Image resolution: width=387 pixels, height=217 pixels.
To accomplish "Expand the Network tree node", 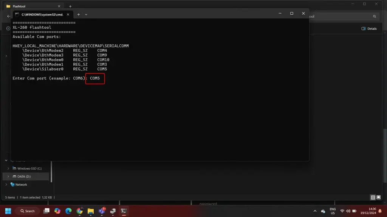I will 6,185.
